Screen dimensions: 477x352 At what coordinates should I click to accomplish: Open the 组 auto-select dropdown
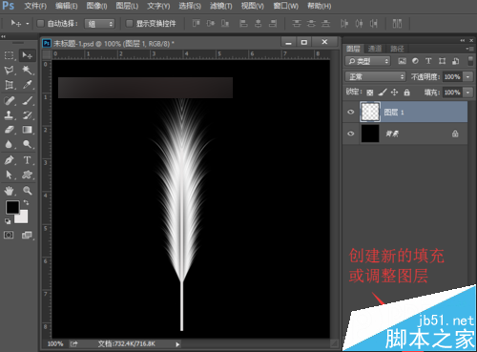tap(99, 24)
